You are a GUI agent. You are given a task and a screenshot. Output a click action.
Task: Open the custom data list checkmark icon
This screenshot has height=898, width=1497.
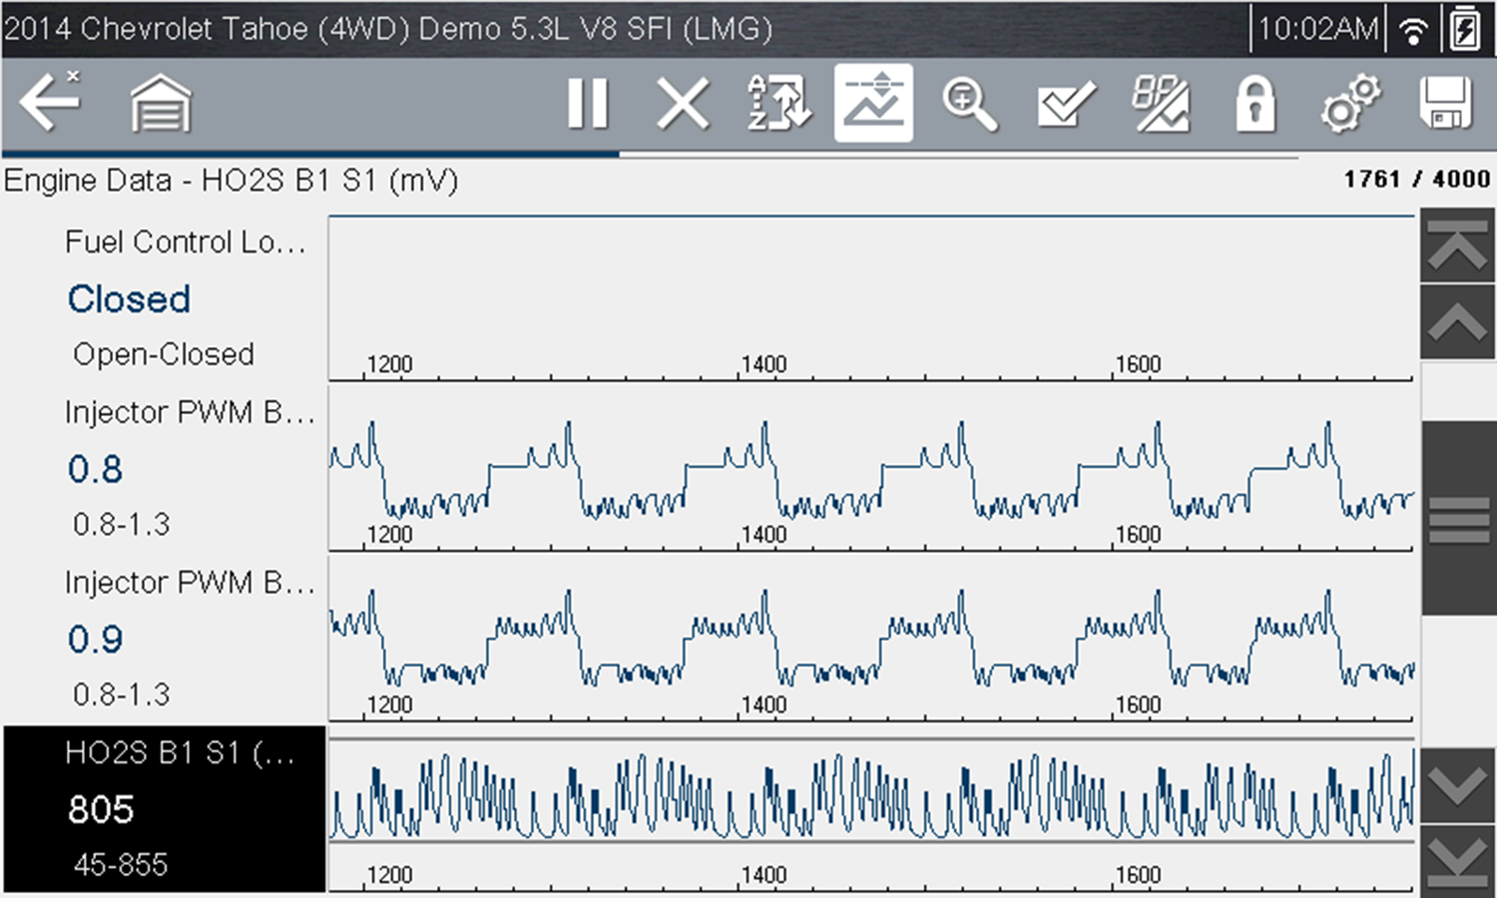click(1065, 103)
